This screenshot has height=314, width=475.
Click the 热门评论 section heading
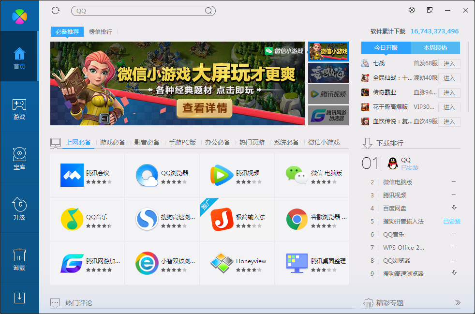click(78, 302)
